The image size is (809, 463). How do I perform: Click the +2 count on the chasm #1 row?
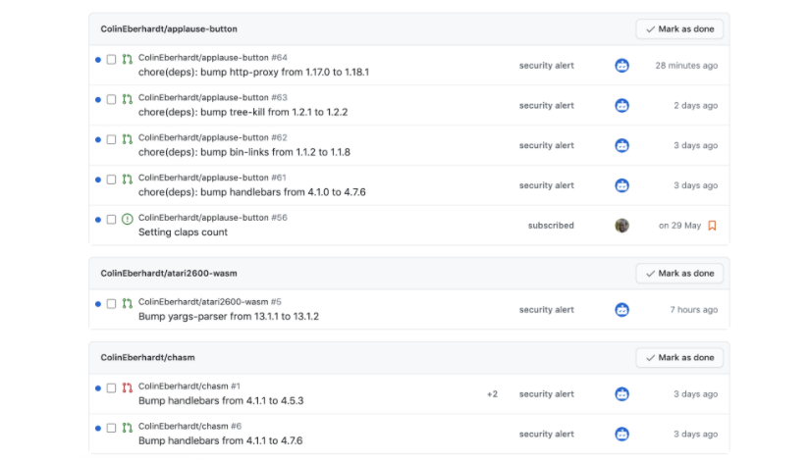pyautogui.click(x=492, y=394)
